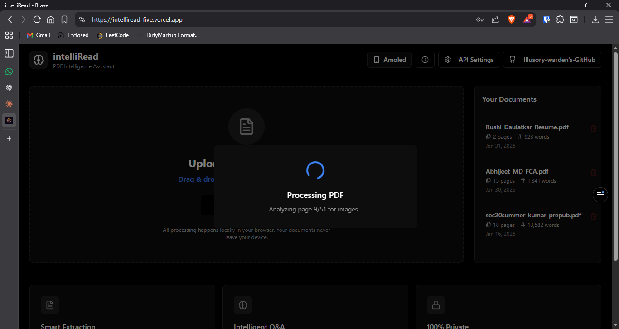This screenshot has width=619, height=329.
Task: Open the LeetCode bookmark
Action: (x=113, y=35)
